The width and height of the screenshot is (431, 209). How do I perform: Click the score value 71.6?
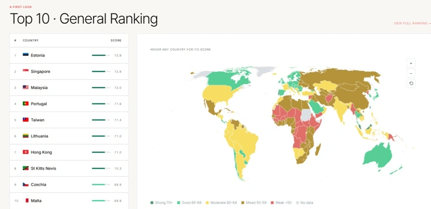click(117, 104)
